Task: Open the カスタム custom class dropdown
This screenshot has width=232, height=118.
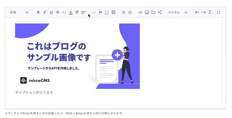Action: point(177,12)
